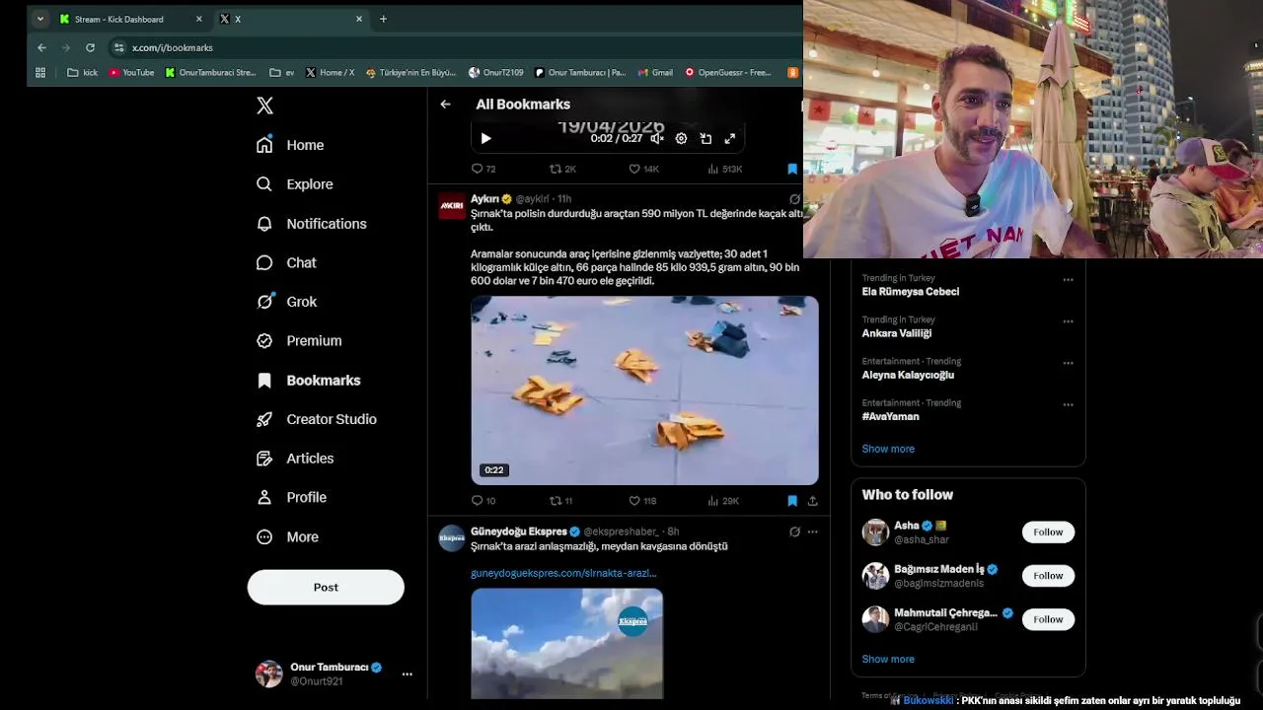Open trending topic Ankara Valiliği
The image size is (1263, 710).
pos(896,333)
